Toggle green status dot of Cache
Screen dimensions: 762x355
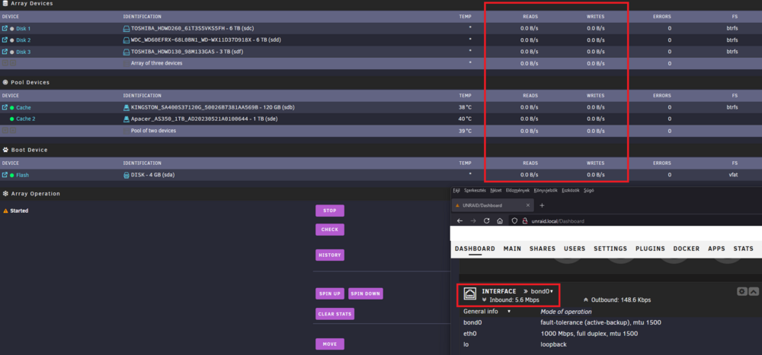click(12, 108)
